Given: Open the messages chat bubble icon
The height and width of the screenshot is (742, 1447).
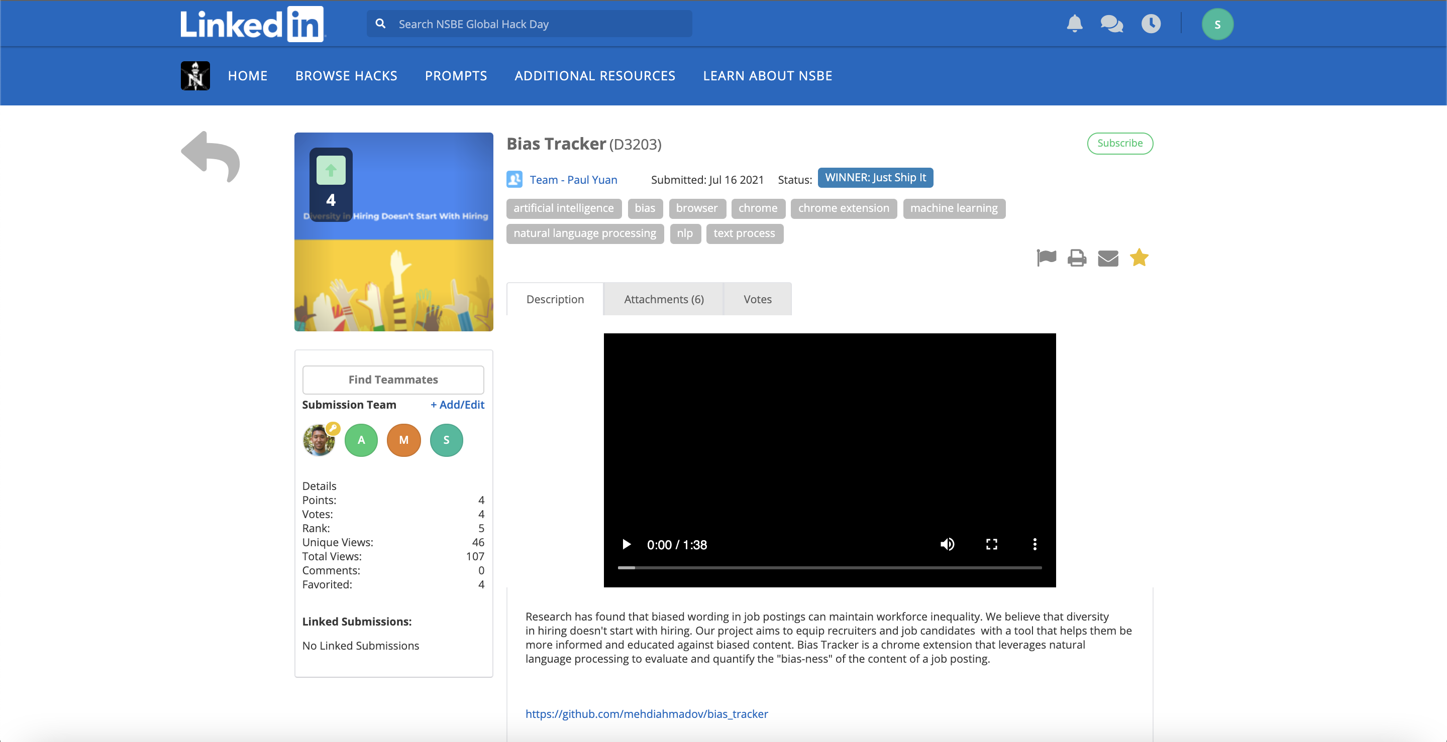Looking at the screenshot, I should pyautogui.click(x=1112, y=24).
